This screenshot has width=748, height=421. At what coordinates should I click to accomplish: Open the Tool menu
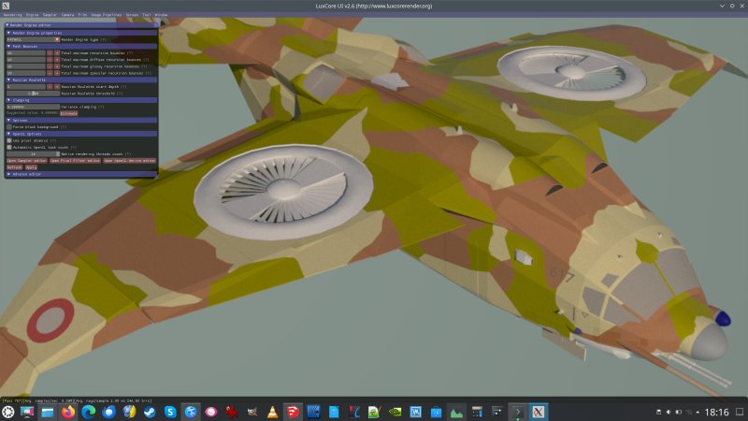147,15
